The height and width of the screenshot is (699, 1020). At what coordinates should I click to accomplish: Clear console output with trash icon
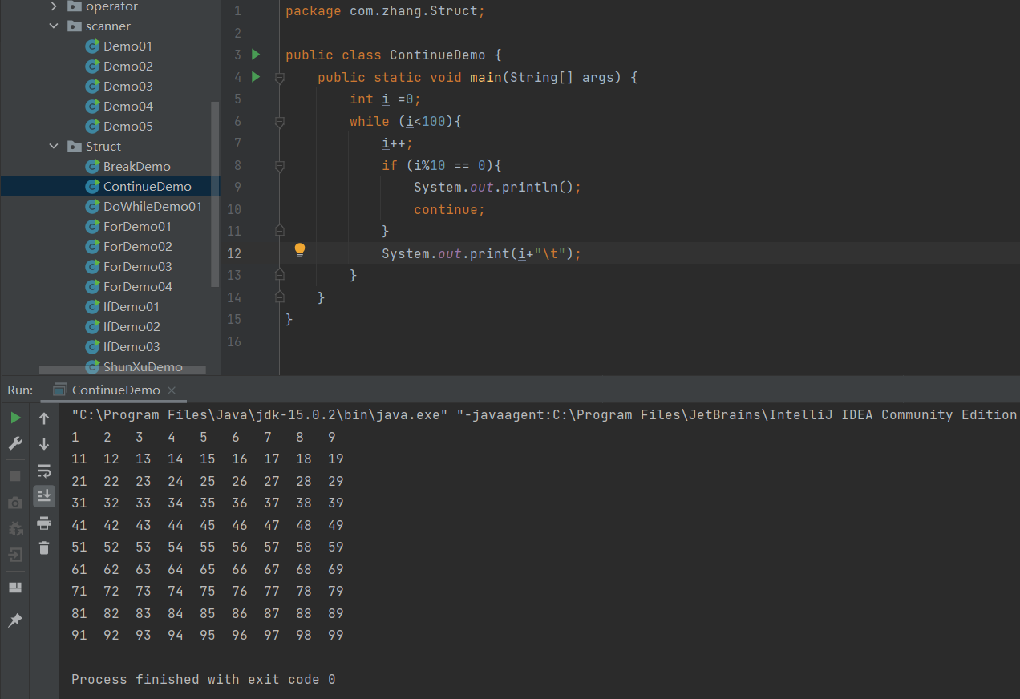click(x=44, y=548)
